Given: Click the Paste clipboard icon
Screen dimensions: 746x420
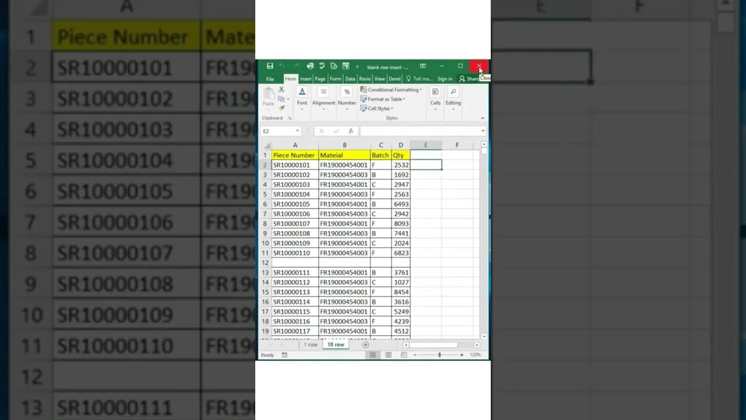Looking at the screenshot, I should click(269, 93).
